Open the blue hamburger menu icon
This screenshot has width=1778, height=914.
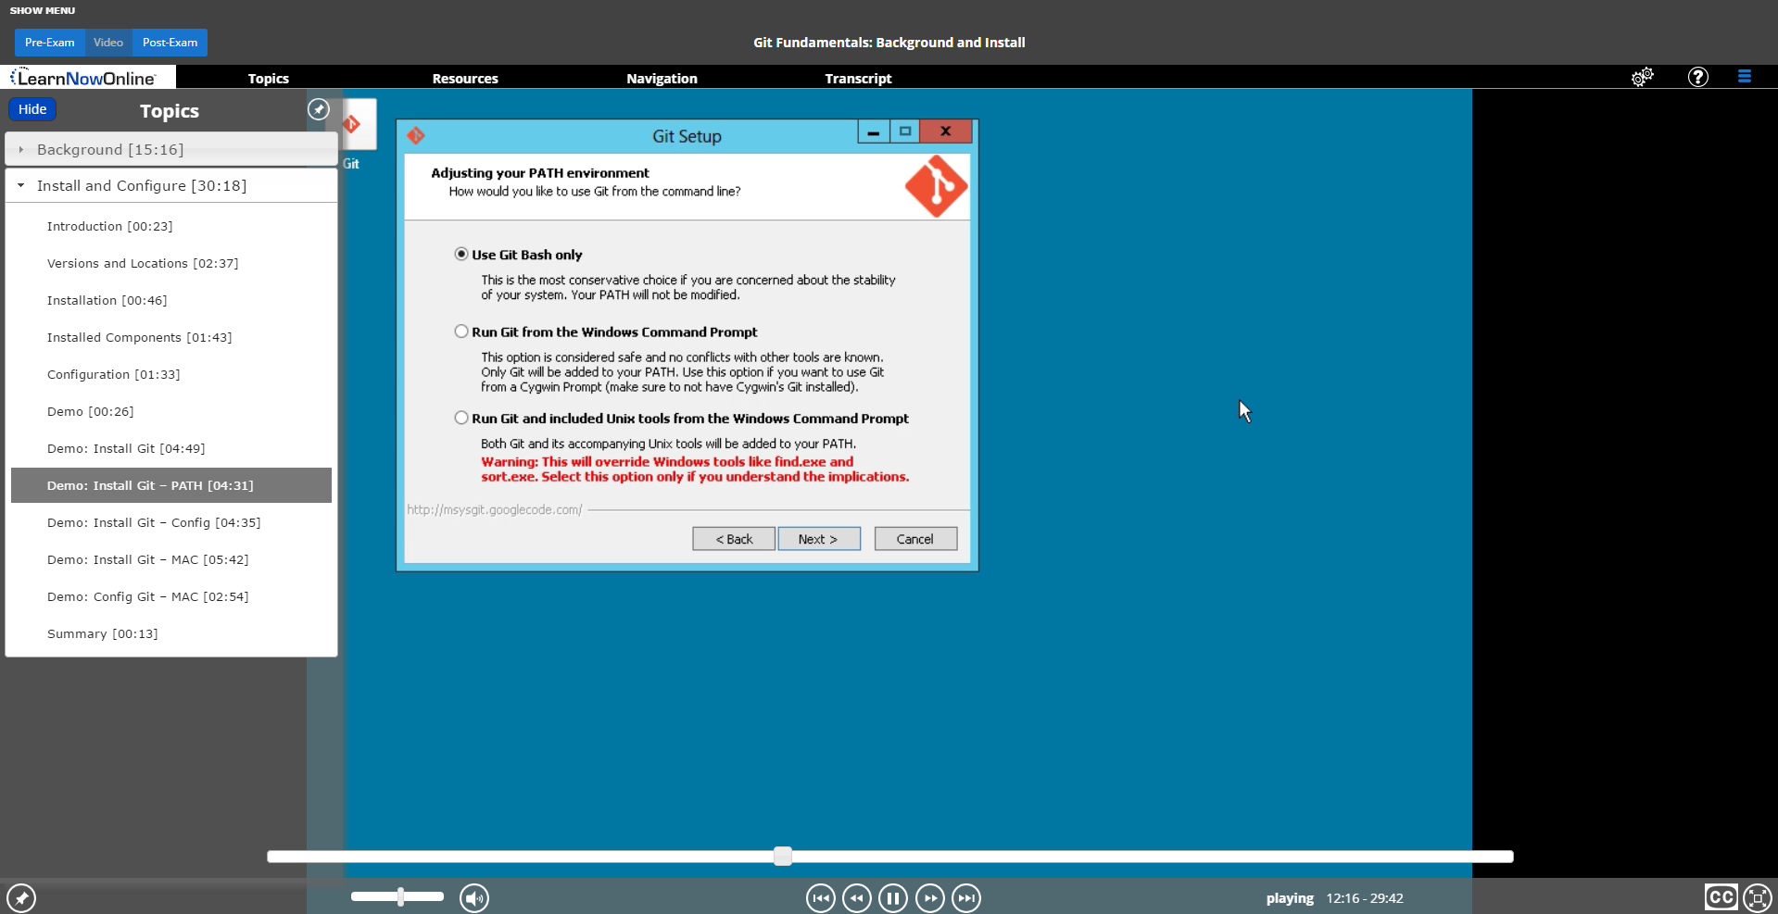pyautogui.click(x=1744, y=78)
